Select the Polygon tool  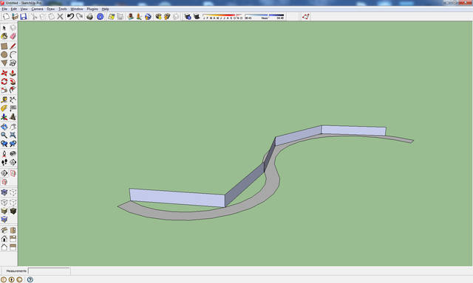(4, 63)
